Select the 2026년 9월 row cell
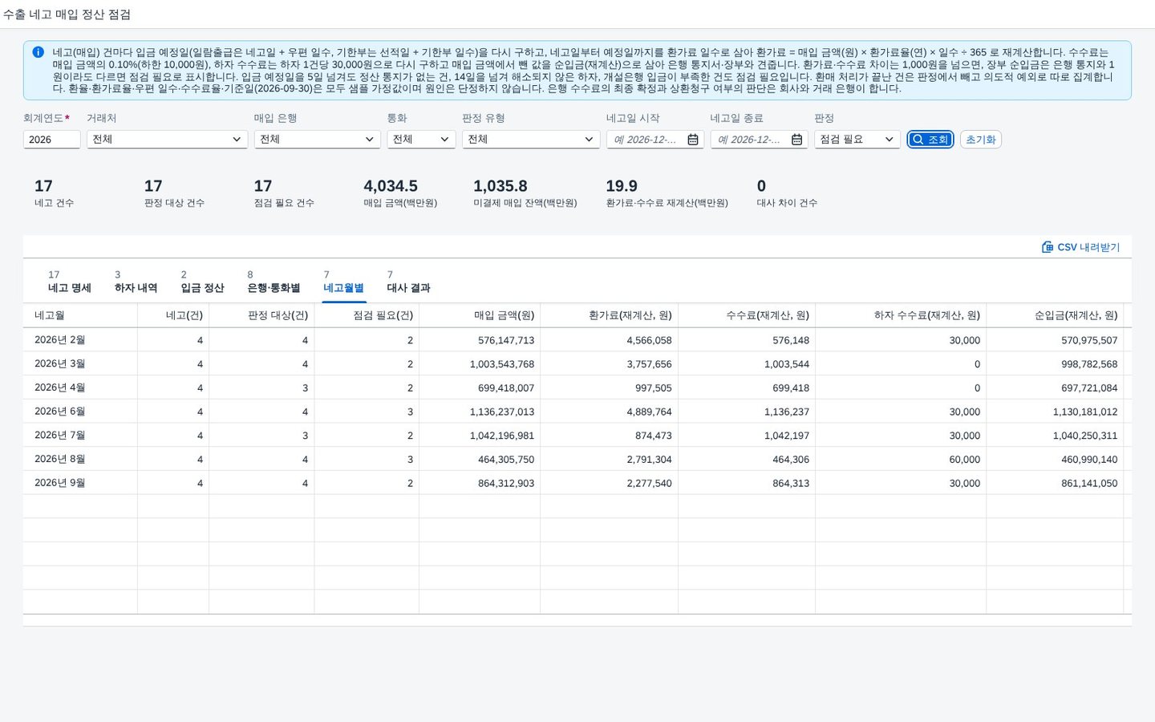 pyautogui.click(x=80, y=483)
